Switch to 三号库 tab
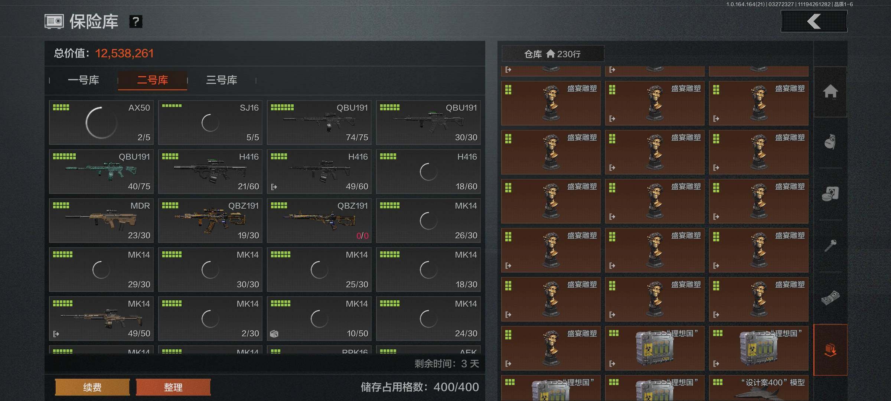The height and width of the screenshot is (401, 891). (x=221, y=80)
